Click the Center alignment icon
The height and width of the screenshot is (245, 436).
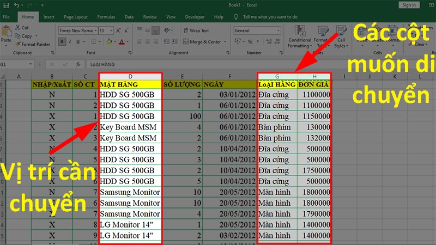[x=147, y=42]
